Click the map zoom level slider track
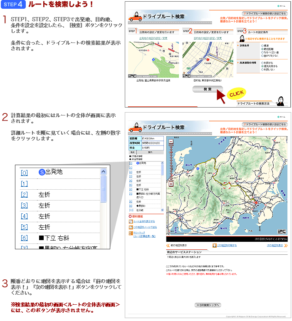The width and height of the screenshot is (292, 321). click(171, 163)
